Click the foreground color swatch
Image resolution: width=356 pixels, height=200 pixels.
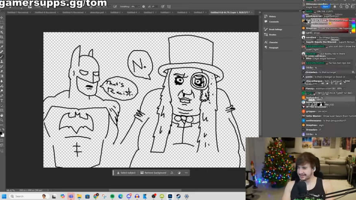(x=2, y=133)
